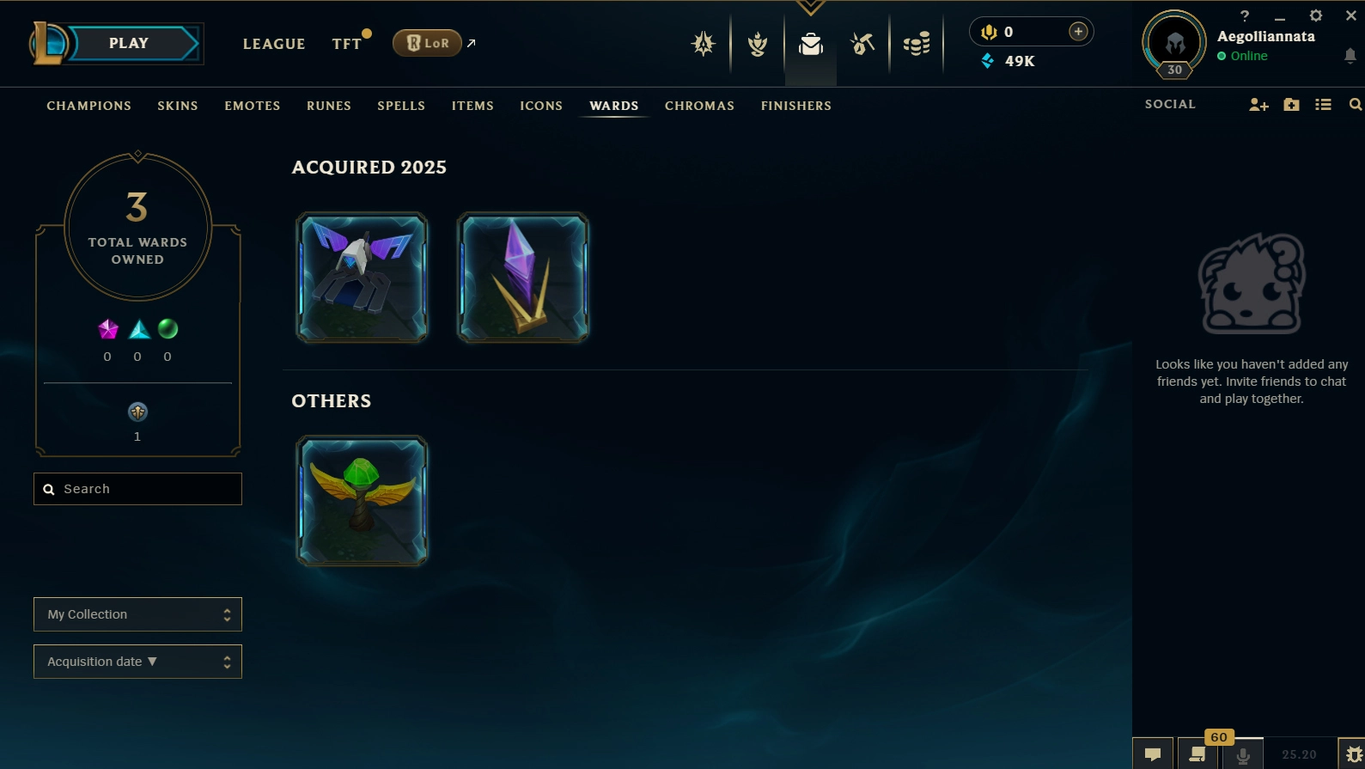This screenshot has height=769, width=1365.
Task: Expand the Acquisition date sort dropdown
Action: pos(137,662)
